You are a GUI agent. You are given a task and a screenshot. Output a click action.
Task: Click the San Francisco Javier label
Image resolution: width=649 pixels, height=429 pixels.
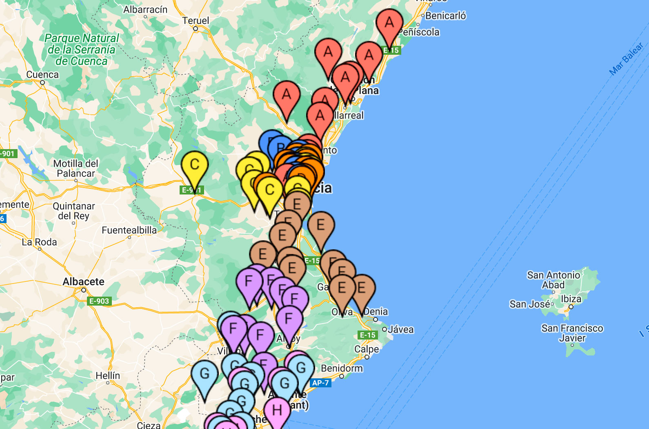pyautogui.click(x=572, y=333)
